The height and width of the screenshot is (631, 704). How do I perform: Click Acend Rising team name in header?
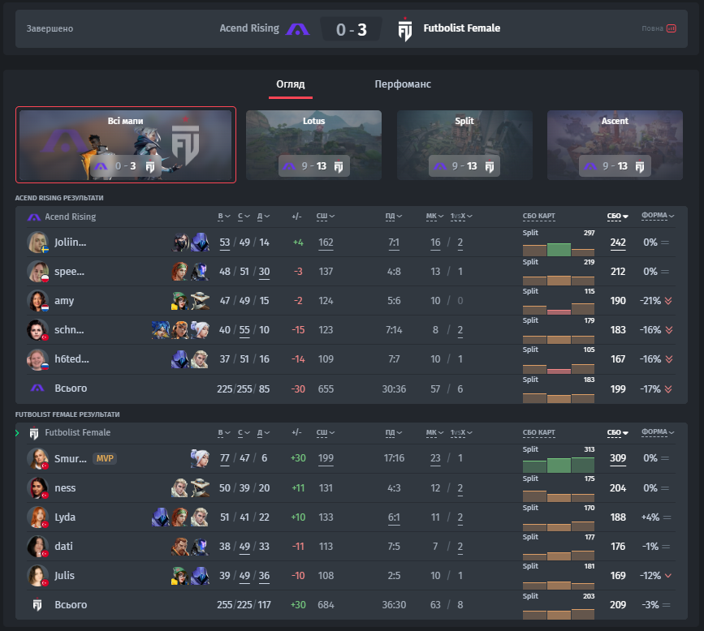(249, 28)
